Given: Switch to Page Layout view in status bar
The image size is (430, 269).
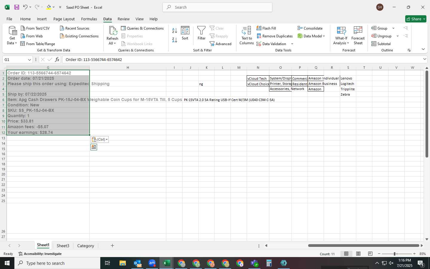Looking at the screenshot, I should click(x=358, y=254).
